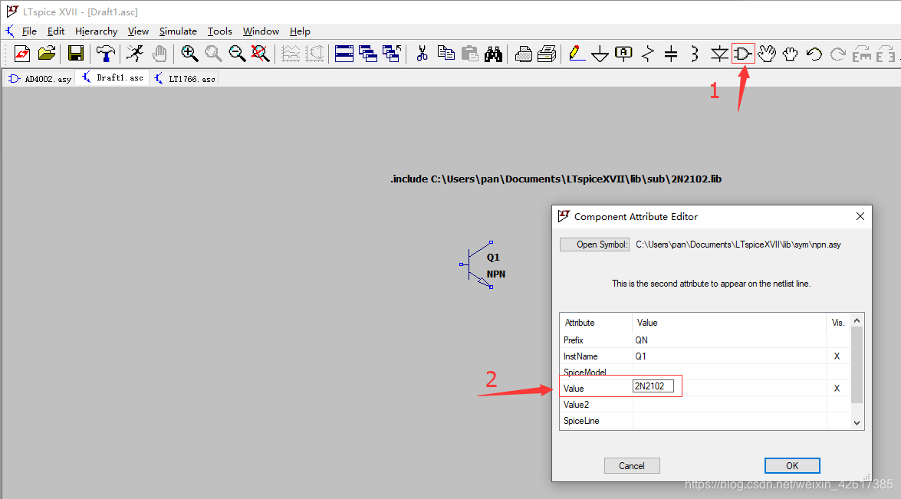Viewport: 901px width, 499px height.
Task: Select the Label Net tool
Action: (623, 54)
